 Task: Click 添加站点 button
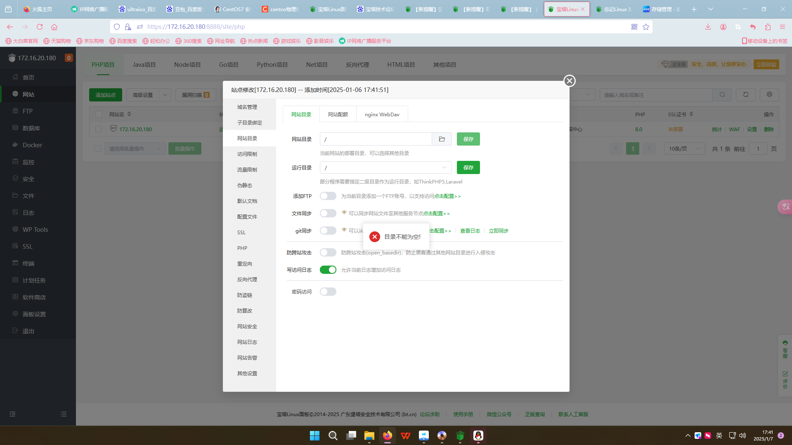point(106,95)
